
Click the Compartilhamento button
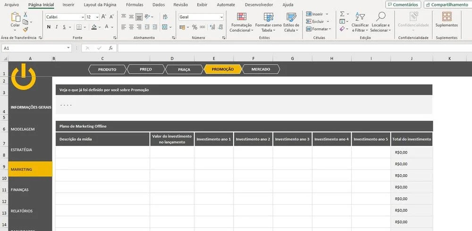[447, 5]
